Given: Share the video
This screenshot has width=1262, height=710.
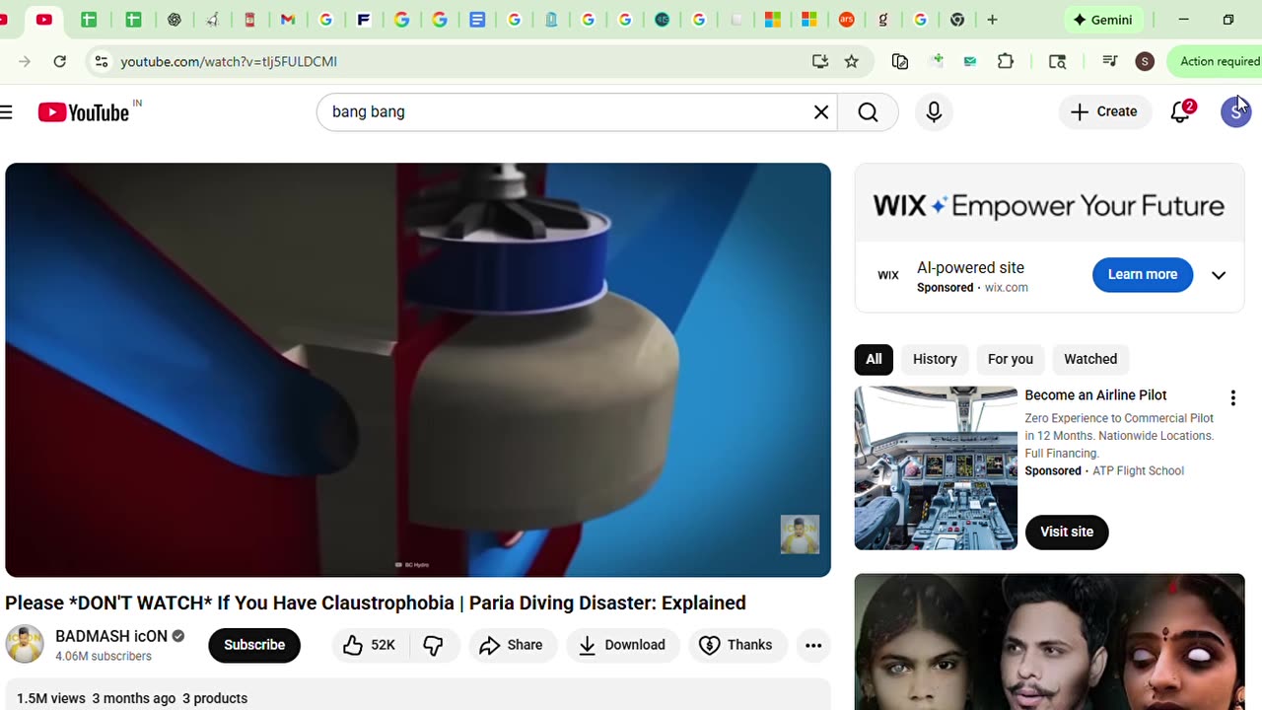Looking at the screenshot, I should click(x=511, y=645).
